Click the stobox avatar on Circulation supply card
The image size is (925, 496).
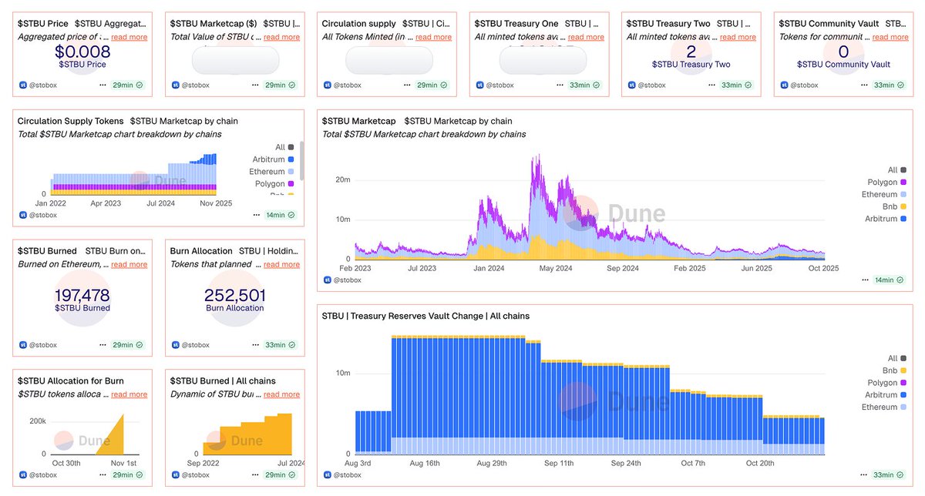(327, 85)
